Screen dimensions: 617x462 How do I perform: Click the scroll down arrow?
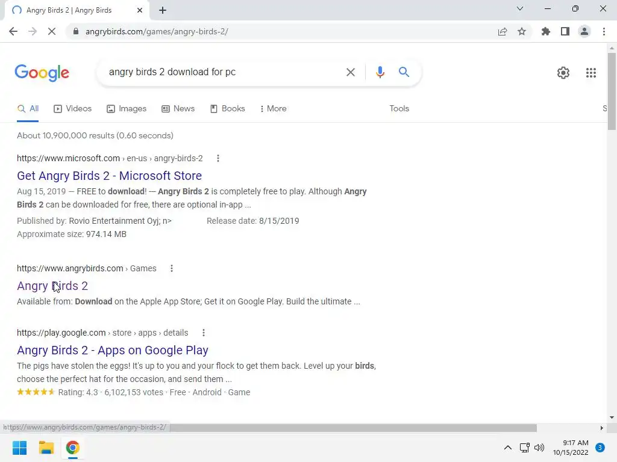pyautogui.click(x=612, y=417)
